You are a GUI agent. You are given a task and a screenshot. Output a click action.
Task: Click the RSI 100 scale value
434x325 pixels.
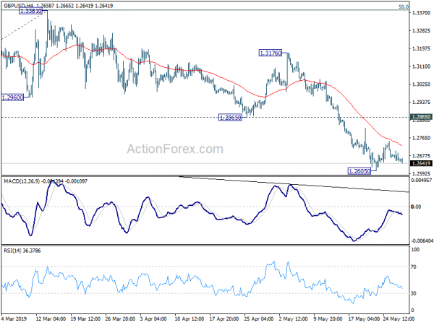[x=415, y=250]
